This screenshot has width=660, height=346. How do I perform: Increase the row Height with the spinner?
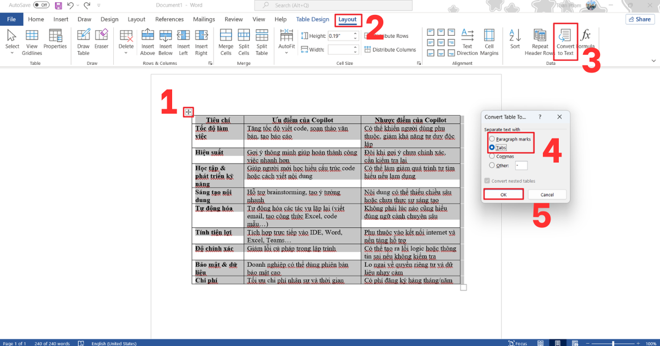pos(355,34)
